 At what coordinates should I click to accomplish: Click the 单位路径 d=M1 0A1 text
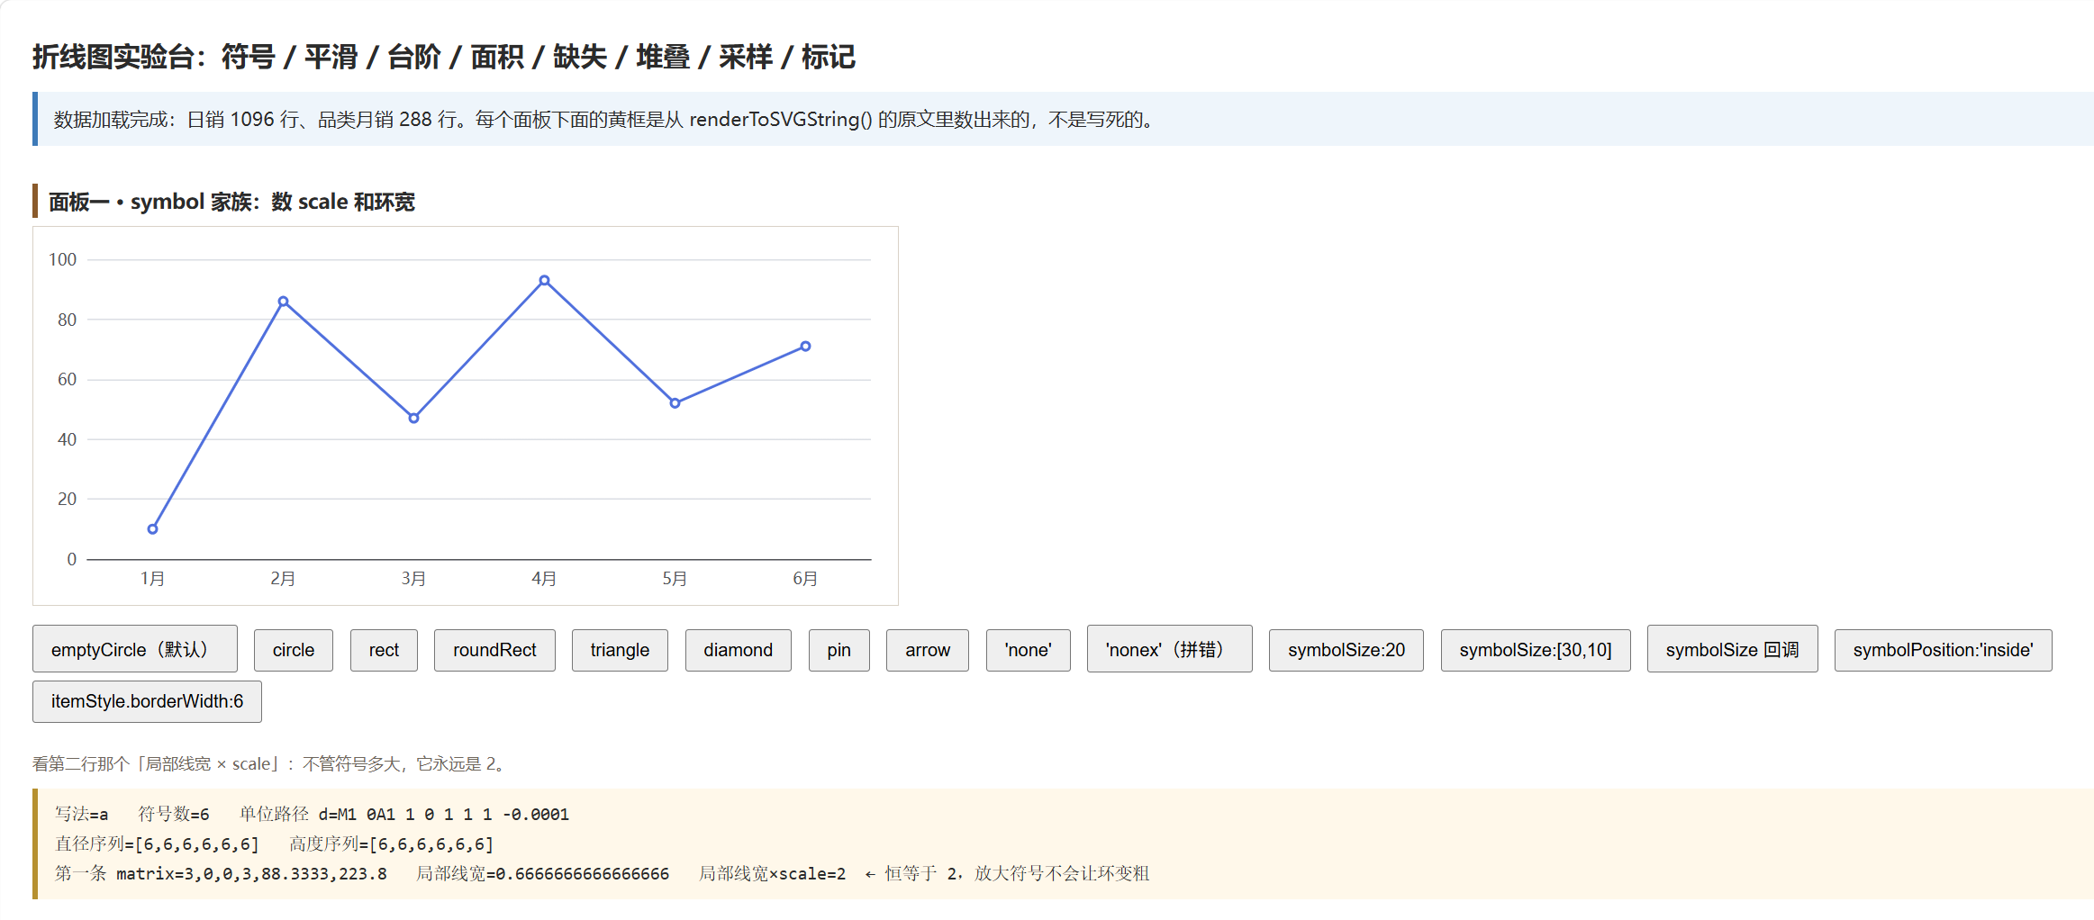(404, 815)
